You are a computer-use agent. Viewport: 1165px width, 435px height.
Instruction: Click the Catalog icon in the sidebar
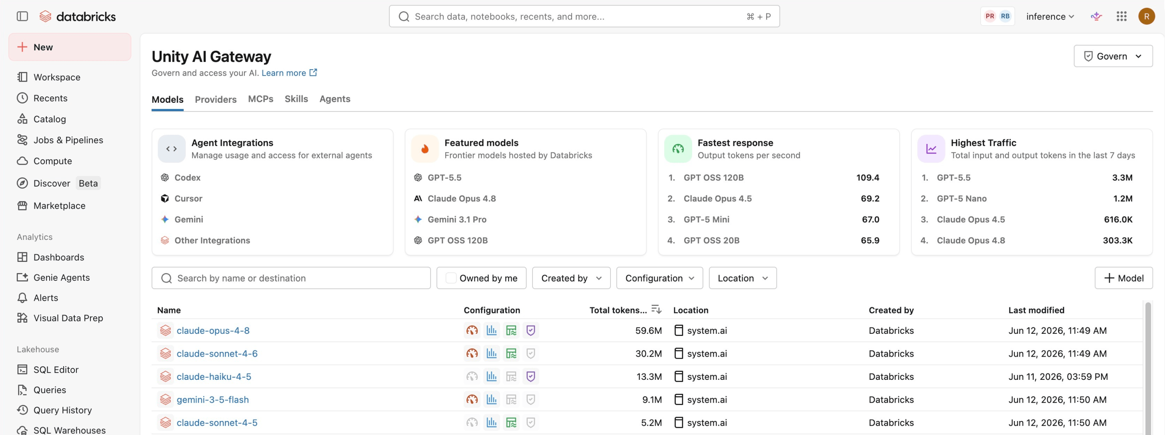tap(22, 119)
